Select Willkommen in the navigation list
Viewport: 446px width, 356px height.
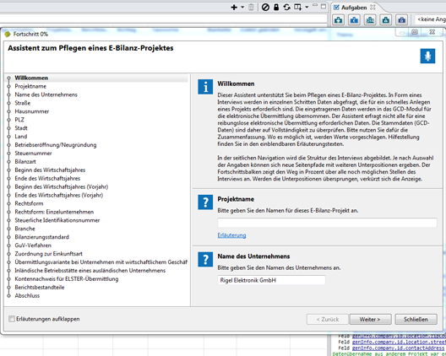click(x=31, y=78)
